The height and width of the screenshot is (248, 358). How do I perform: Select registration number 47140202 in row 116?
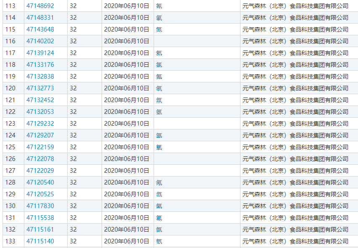pyautogui.click(x=40, y=41)
